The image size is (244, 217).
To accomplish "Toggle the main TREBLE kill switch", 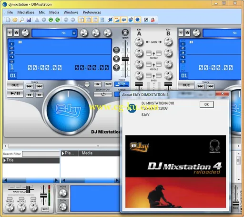I will coord(10,198).
